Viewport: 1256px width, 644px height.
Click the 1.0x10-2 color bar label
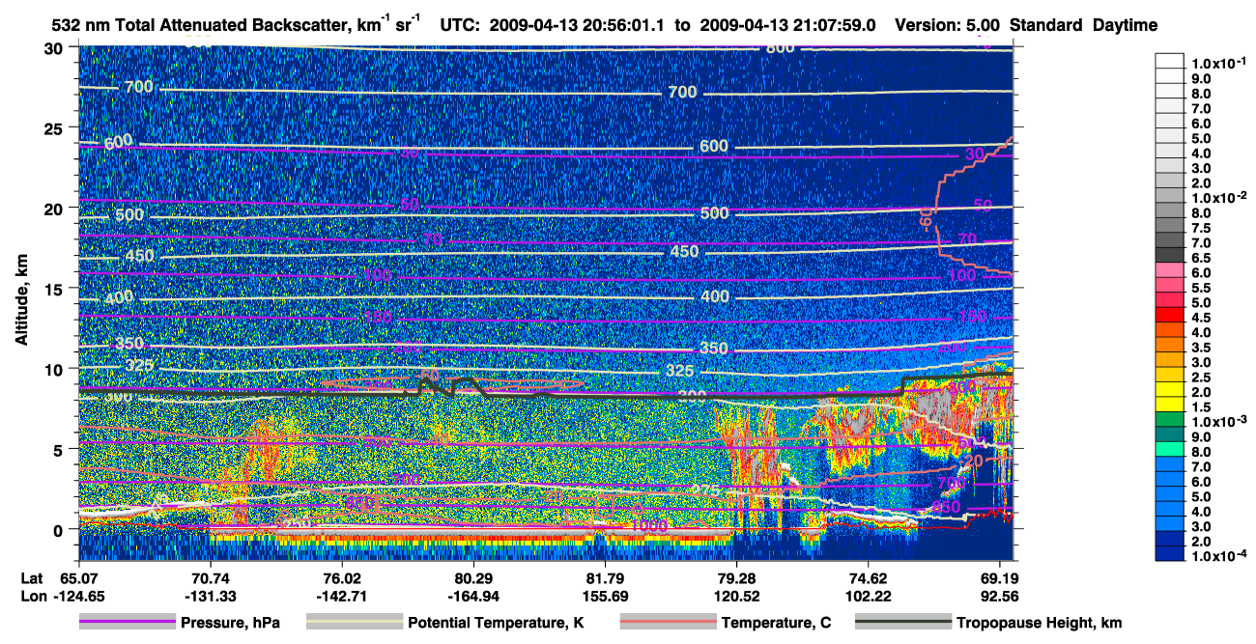1220,197
